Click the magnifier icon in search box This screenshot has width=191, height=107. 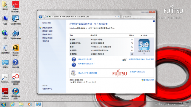tap(153, 17)
